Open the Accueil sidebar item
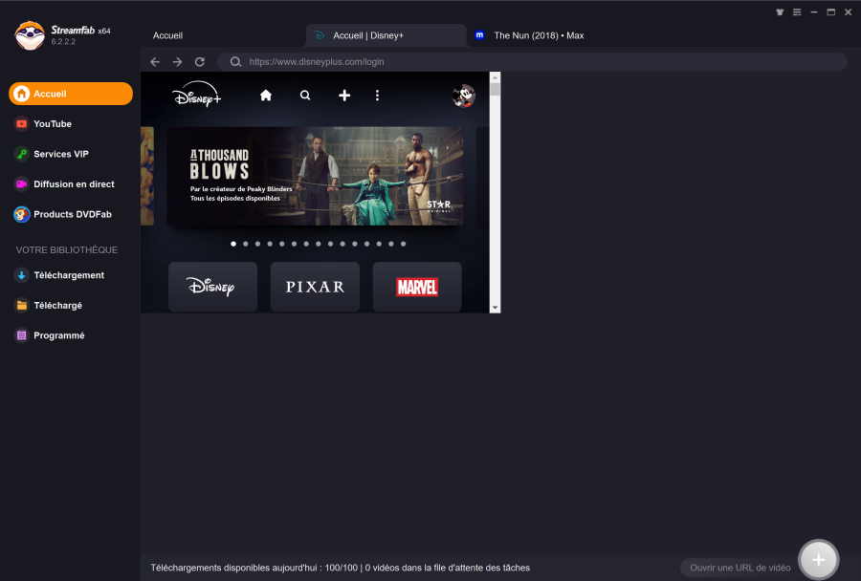 point(71,94)
